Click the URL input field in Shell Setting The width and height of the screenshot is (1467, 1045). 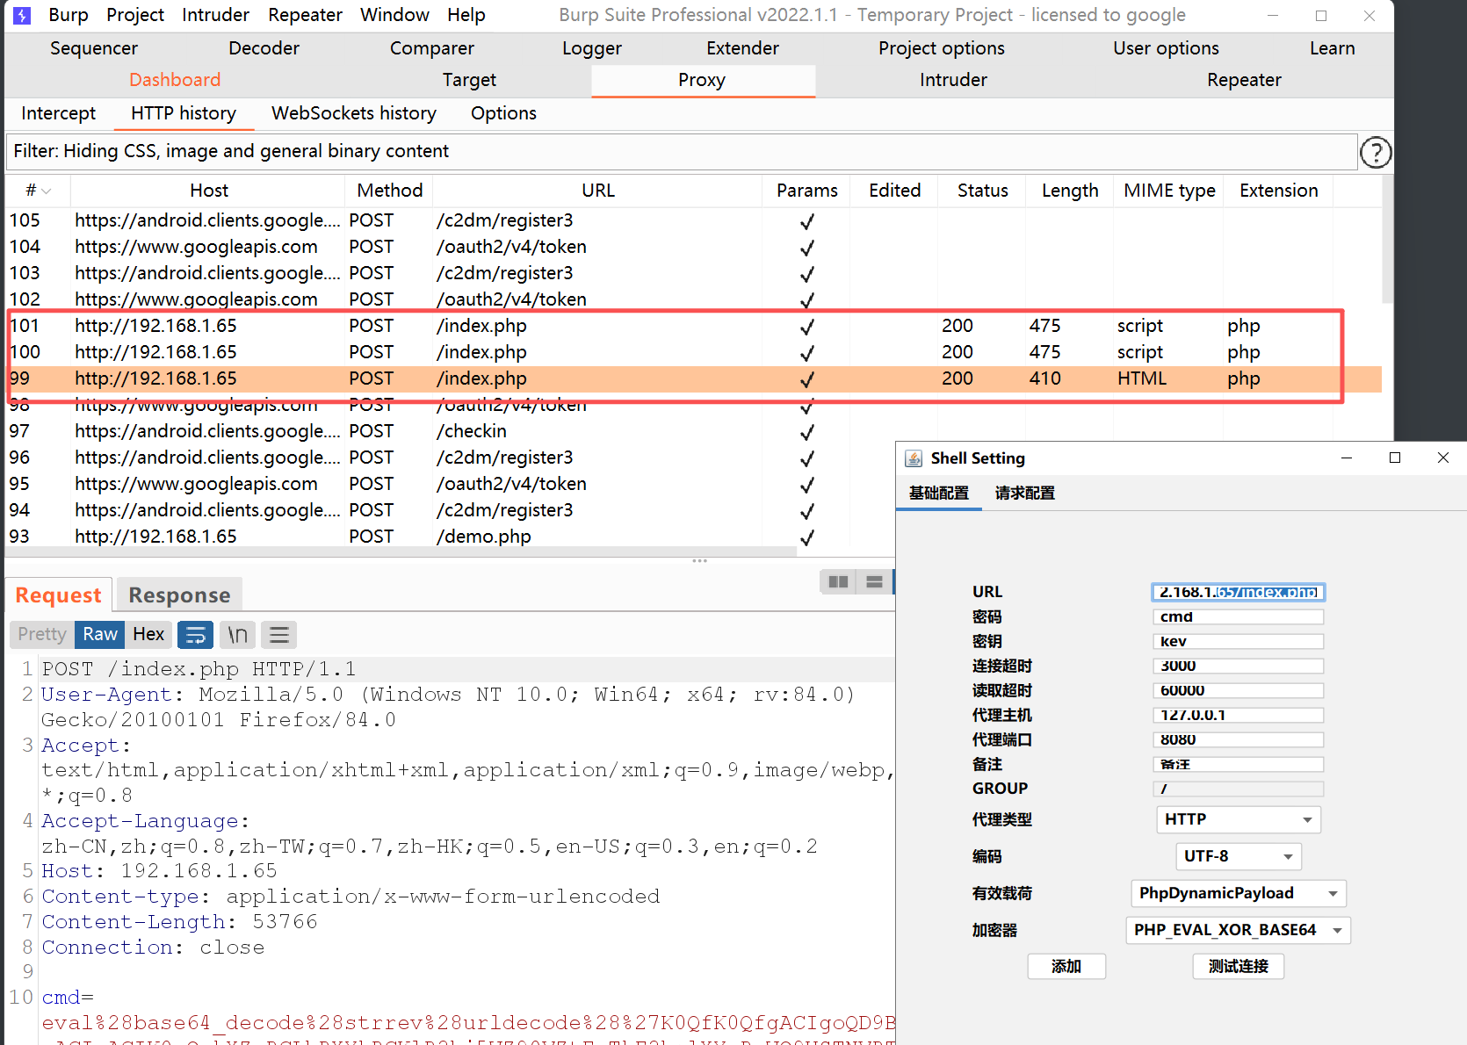pyautogui.click(x=1237, y=592)
